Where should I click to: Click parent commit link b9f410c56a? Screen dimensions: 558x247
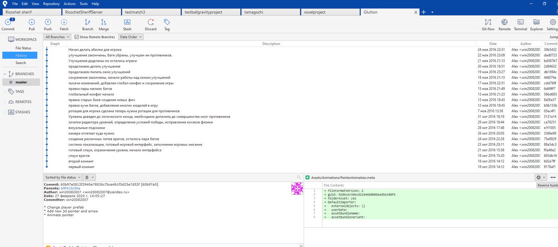70,188
